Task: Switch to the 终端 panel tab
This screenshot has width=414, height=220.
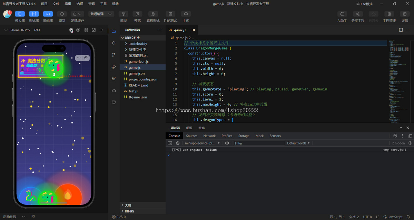Action: click(201, 128)
